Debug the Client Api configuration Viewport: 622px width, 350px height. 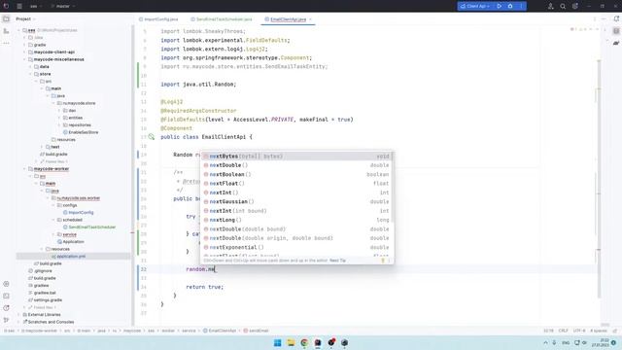pyautogui.click(x=510, y=6)
